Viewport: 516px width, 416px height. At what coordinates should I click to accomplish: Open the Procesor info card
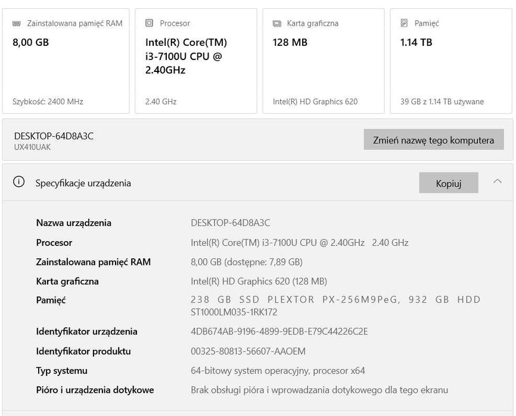click(x=196, y=61)
